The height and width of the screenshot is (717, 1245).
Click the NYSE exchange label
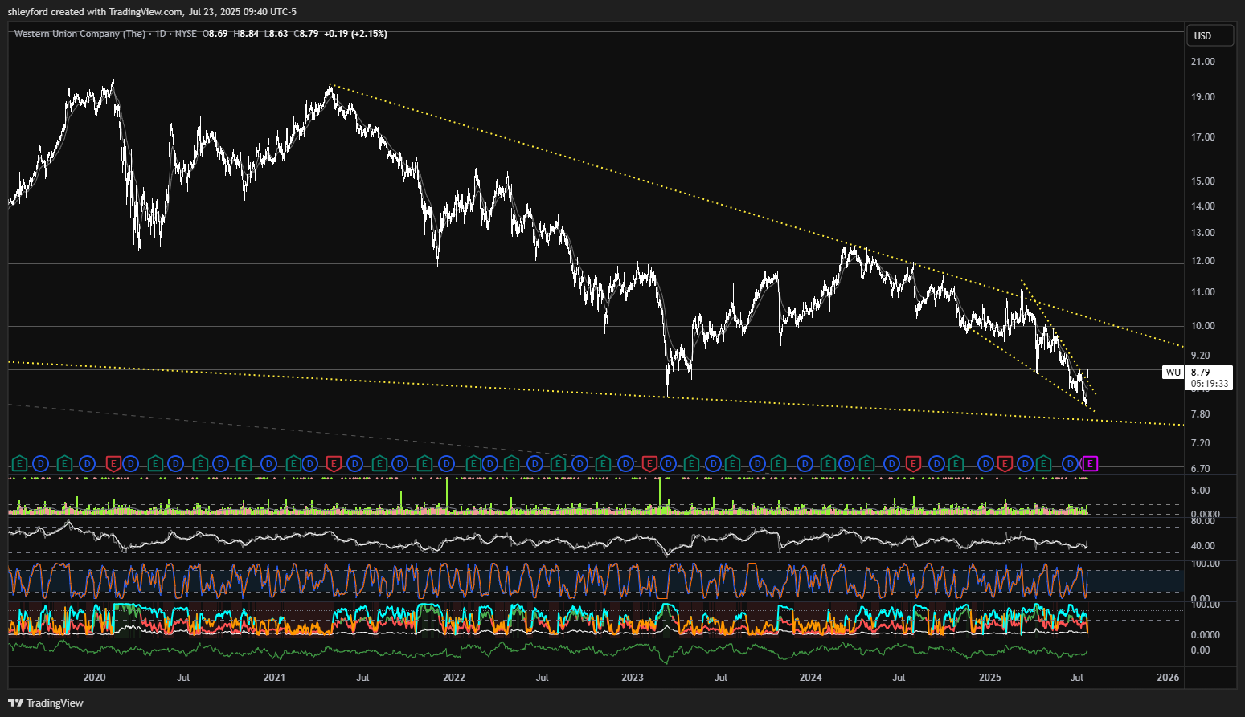click(186, 34)
